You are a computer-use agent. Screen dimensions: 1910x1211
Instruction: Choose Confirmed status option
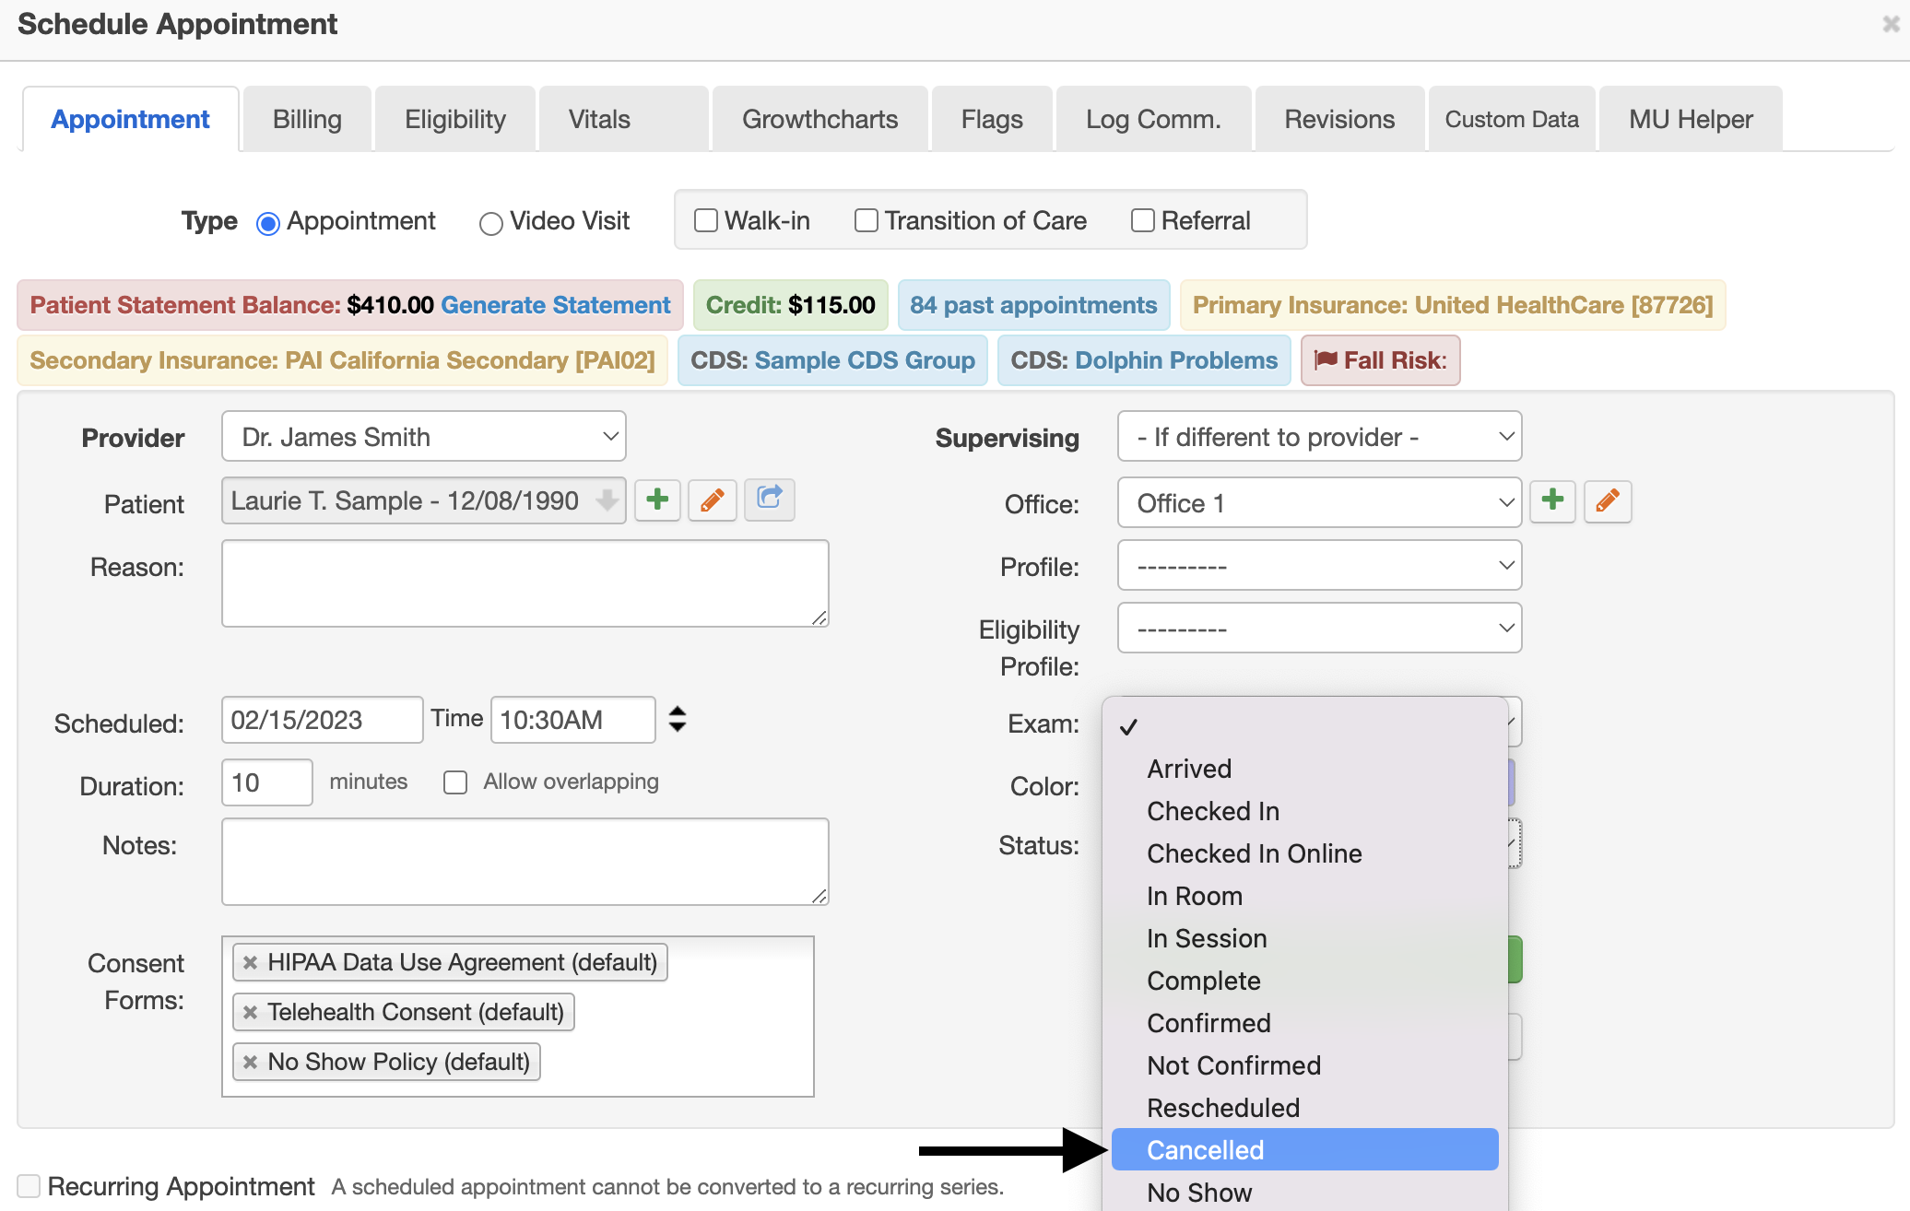1305,1023
